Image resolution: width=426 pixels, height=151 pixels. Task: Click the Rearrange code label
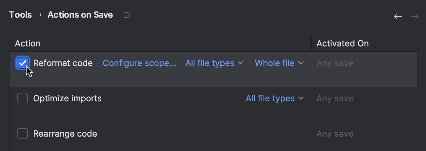65,134
